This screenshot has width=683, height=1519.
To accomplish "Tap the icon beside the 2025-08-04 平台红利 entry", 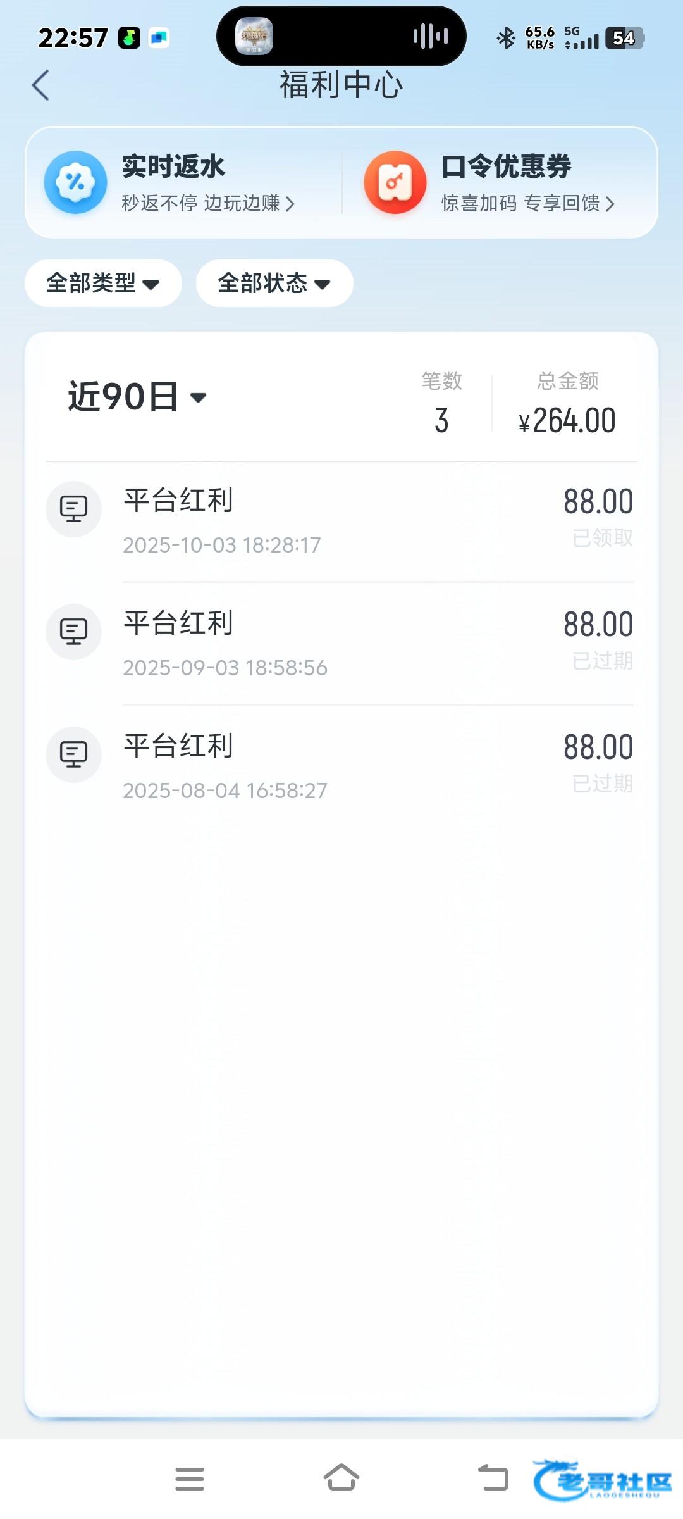I will [x=74, y=754].
